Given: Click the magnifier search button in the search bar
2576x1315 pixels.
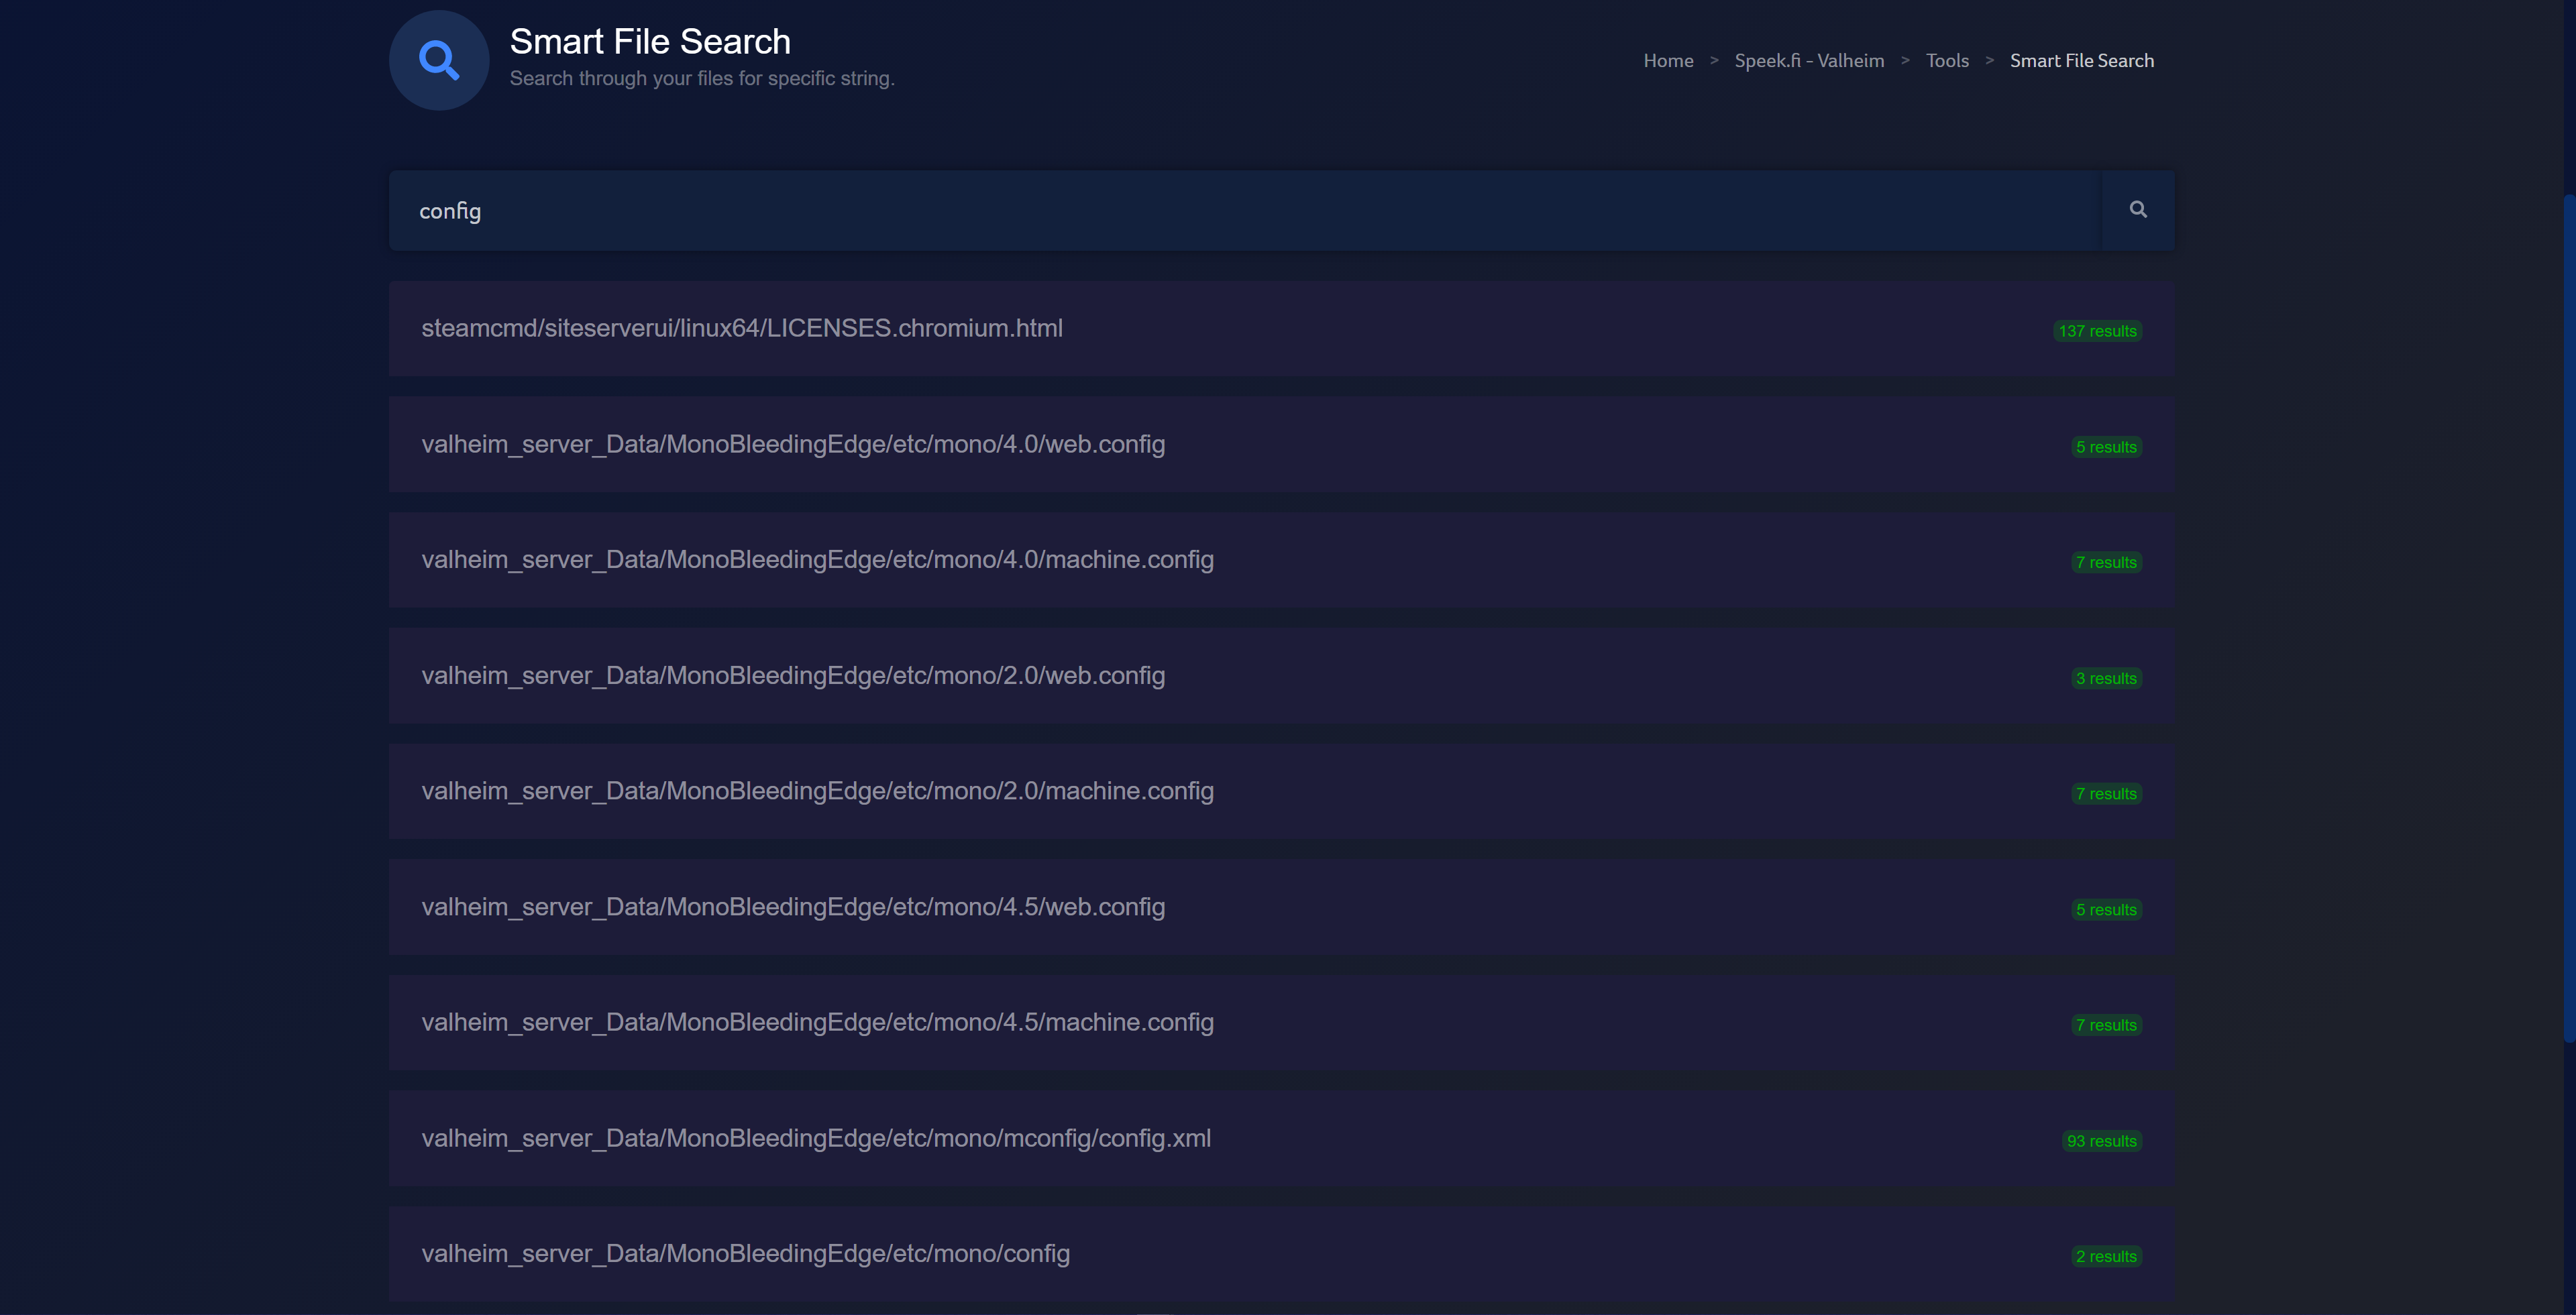Looking at the screenshot, I should 2138,210.
